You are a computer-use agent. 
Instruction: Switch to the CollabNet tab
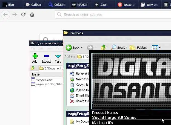point(58,5)
